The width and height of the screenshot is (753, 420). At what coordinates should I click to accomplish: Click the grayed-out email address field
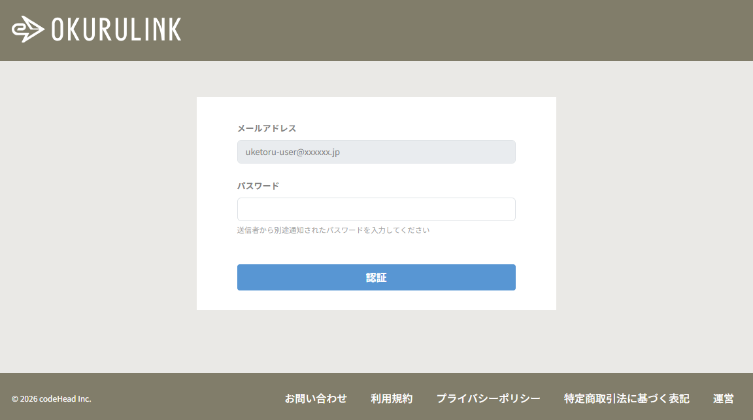tap(376, 151)
